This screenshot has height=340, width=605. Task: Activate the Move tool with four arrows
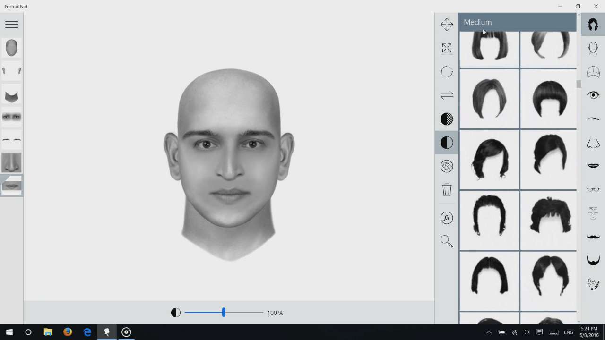click(x=447, y=25)
